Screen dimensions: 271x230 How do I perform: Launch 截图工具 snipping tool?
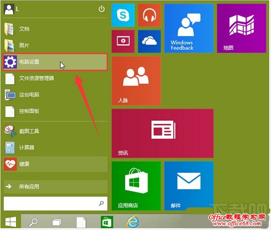(x=55, y=131)
